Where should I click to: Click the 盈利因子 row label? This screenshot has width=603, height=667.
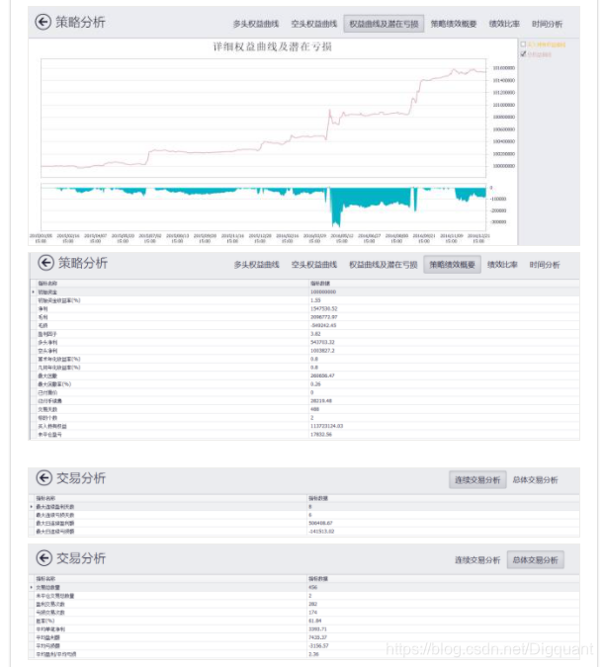tap(47, 334)
